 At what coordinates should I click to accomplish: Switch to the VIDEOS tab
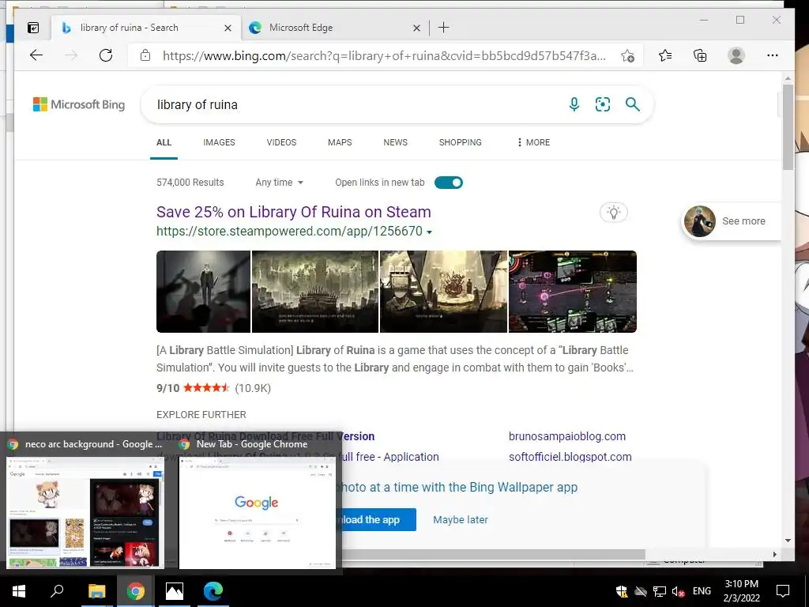click(x=281, y=142)
